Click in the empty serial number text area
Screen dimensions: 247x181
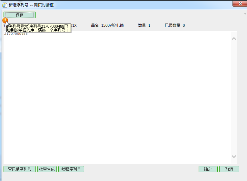pyautogui.click(x=116, y=97)
